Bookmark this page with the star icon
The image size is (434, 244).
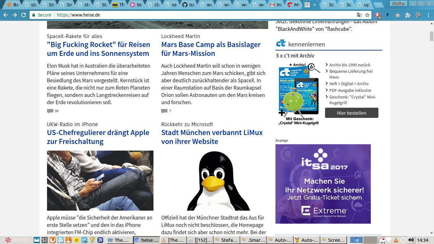tap(367, 15)
